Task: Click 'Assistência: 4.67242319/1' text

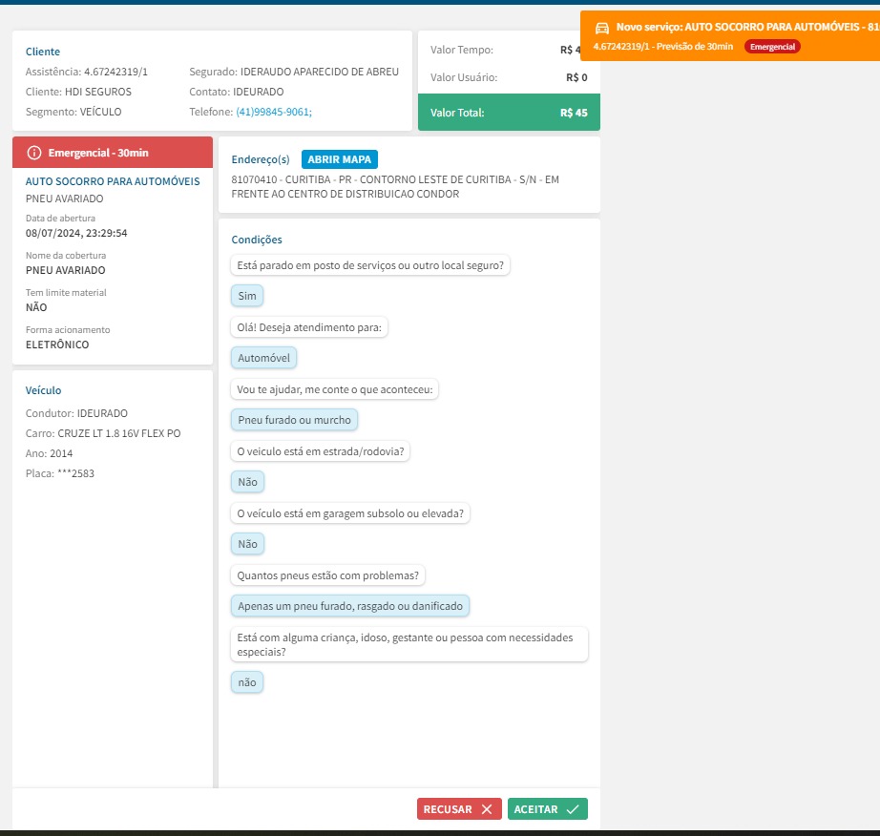Action: click(87, 72)
